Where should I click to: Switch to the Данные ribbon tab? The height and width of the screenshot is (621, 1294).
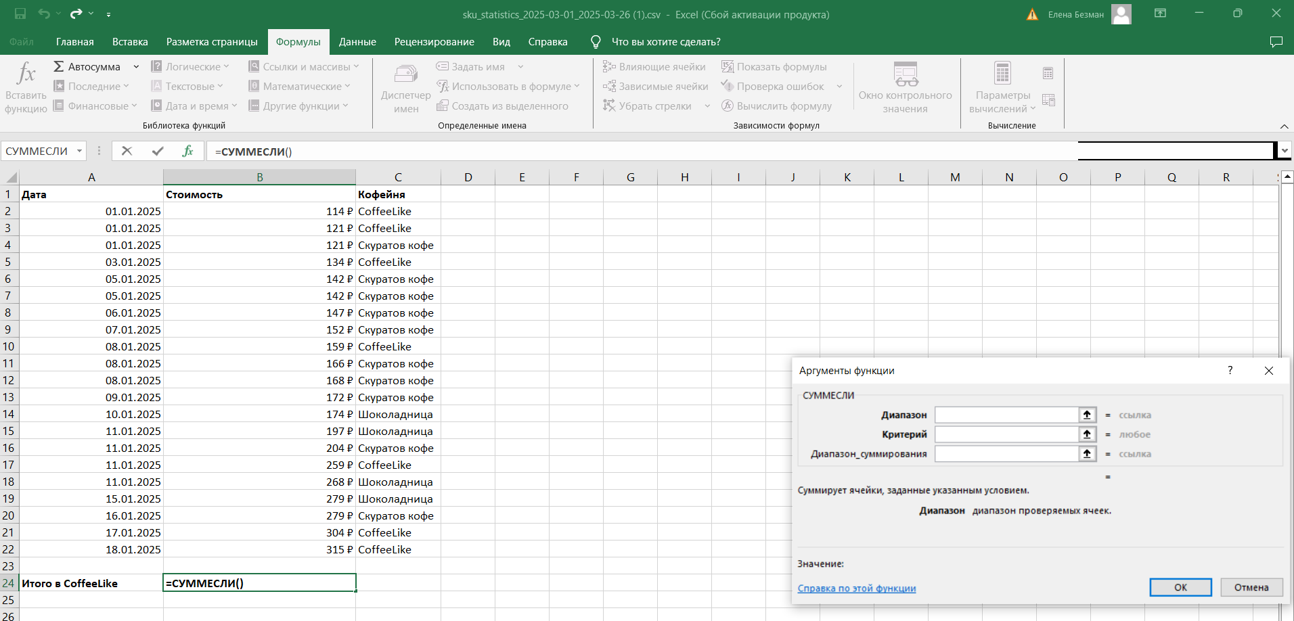357,42
